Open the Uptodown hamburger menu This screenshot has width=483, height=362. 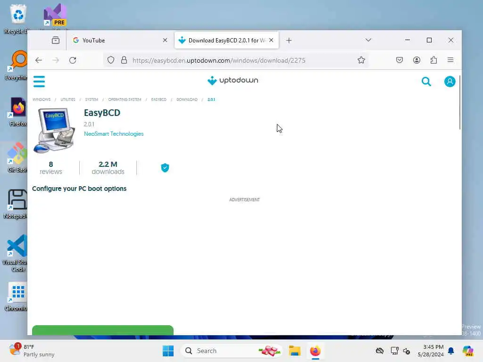click(39, 82)
